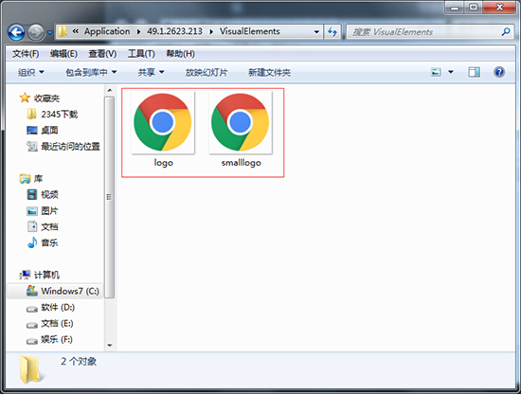Viewport: 521px width, 394px height.
Task: Click the navigation pane scrollbar down arrow
Action: tap(110, 346)
